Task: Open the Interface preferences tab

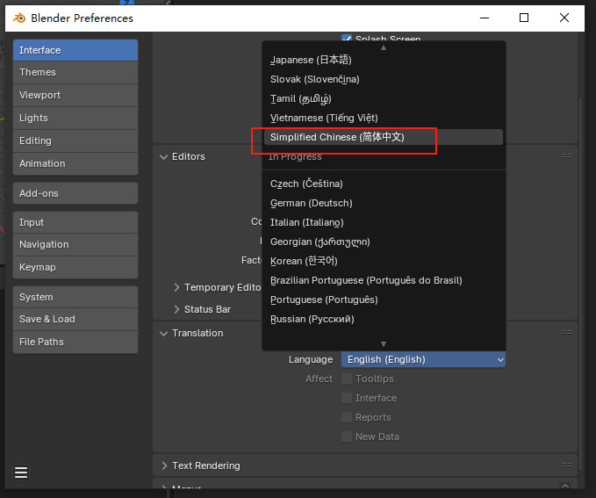Action: [75, 50]
